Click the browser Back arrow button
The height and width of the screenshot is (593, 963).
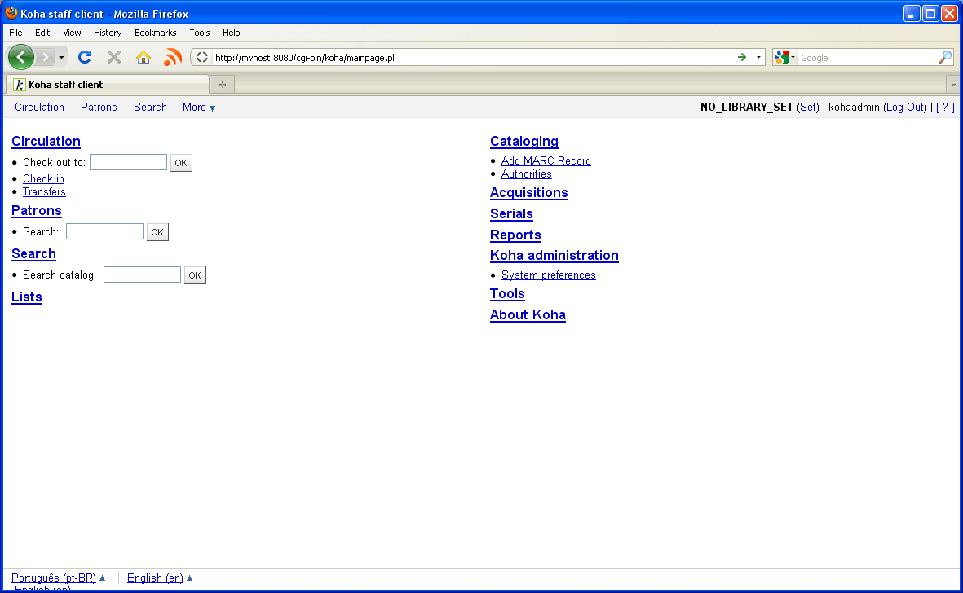coord(21,57)
